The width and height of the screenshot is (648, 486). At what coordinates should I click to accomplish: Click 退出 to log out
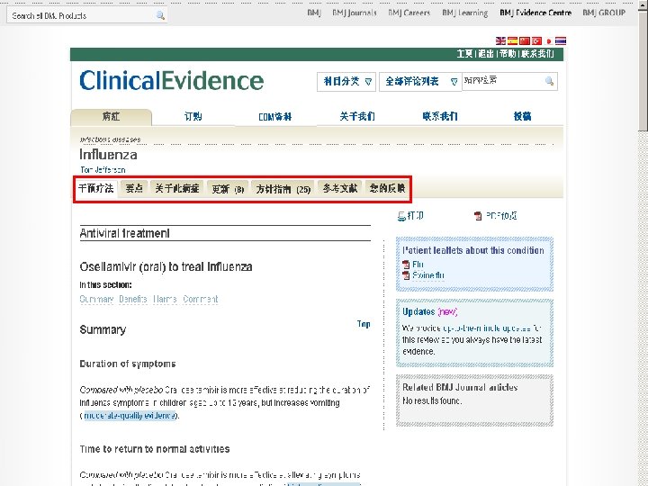[x=486, y=54]
